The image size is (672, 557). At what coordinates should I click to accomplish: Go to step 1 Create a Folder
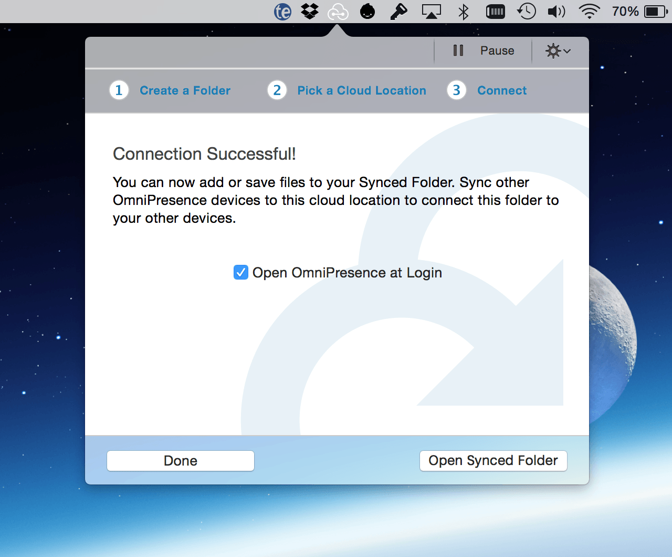click(x=185, y=90)
